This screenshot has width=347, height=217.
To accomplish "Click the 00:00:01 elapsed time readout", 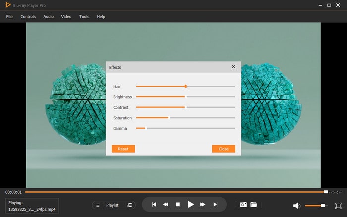I will (x=14, y=192).
